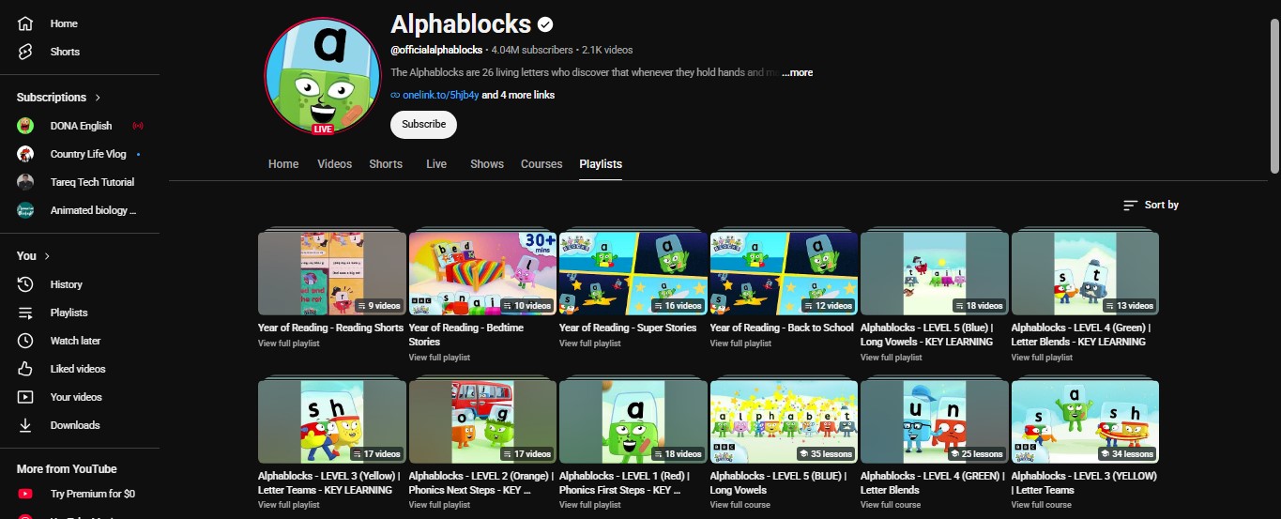Screen dimensions: 1281x519
Task: Switch to the channel Shorts tab
Action: click(386, 164)
